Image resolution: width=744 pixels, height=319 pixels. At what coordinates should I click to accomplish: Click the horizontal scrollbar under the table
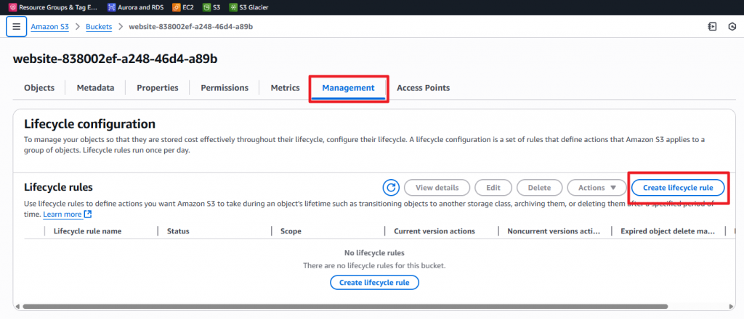[x=345, y=306]
